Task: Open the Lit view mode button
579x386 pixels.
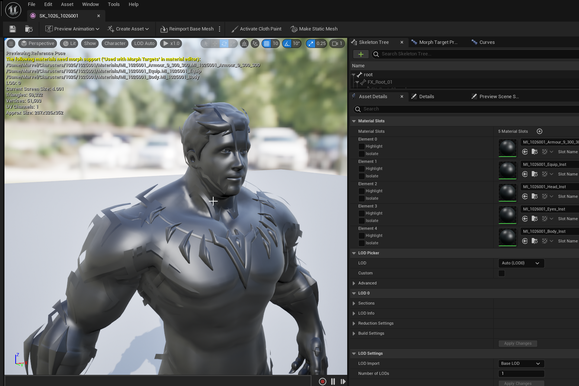Action: coord(69,44)
